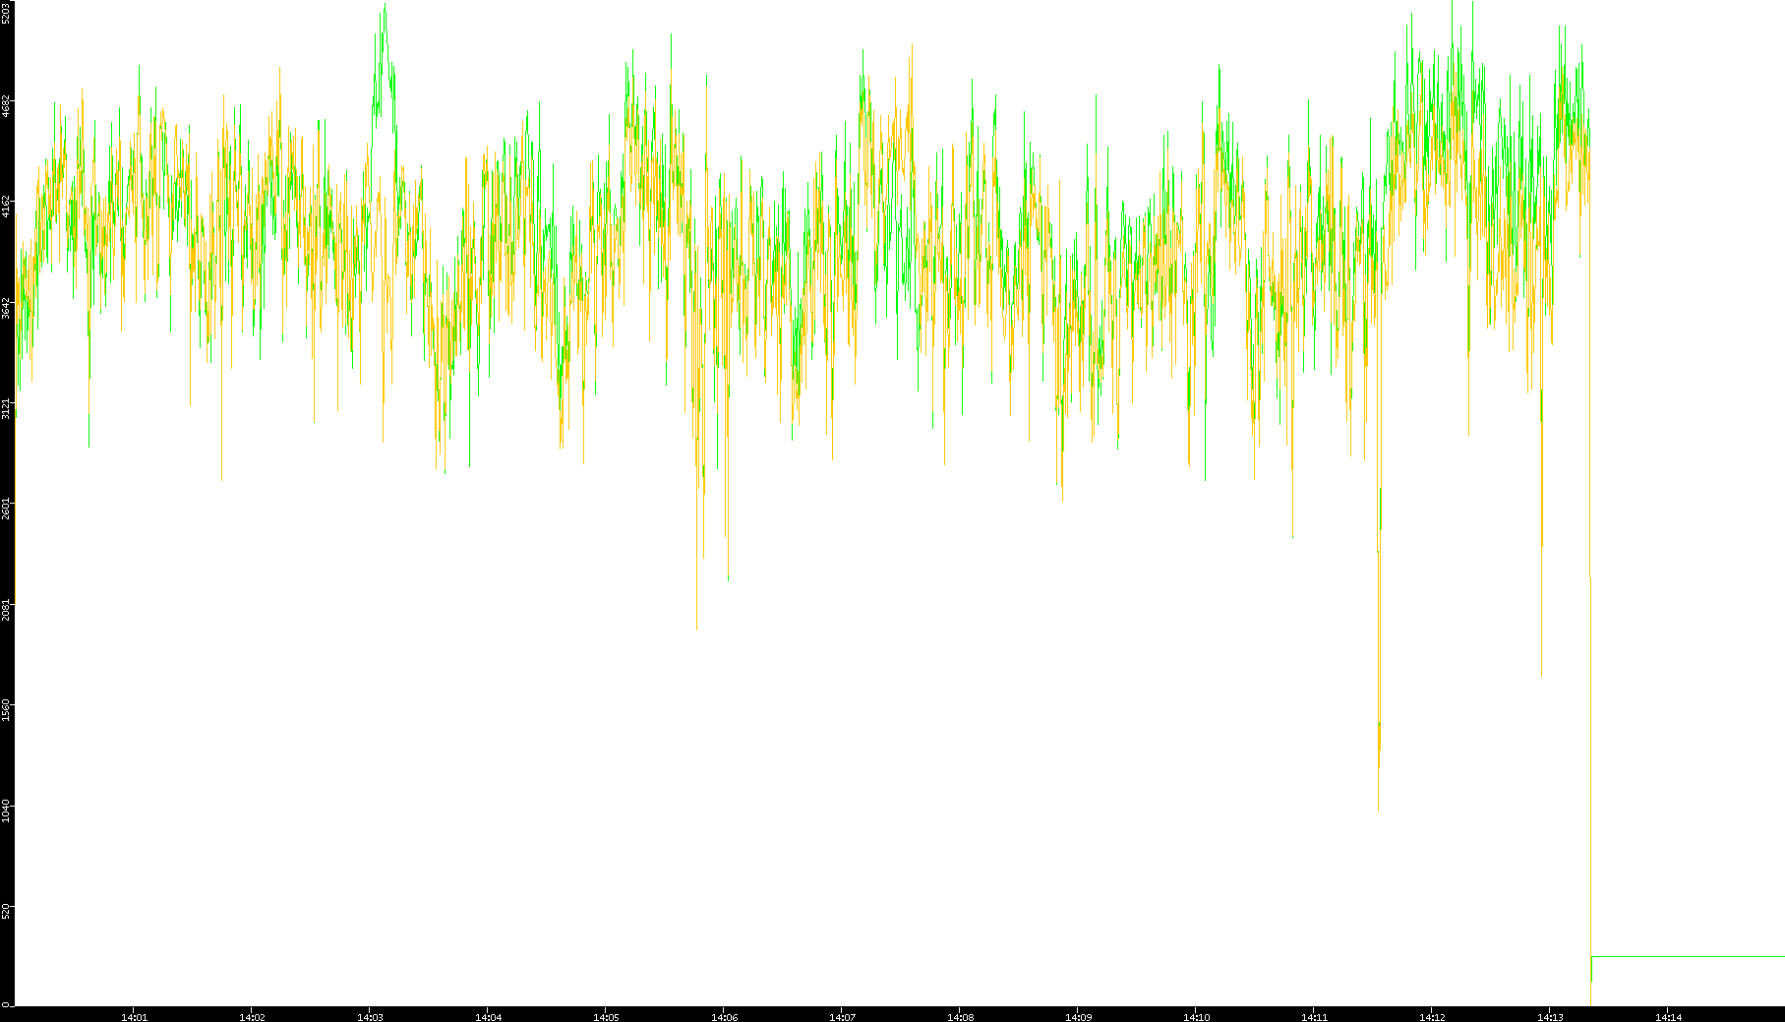The image size is (1785, 1022).
Task: Pick the 14:11 time axis label
Action: 1314,1016
